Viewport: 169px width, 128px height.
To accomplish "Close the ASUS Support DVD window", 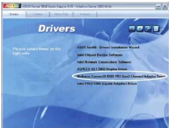I will pos(165,7).
